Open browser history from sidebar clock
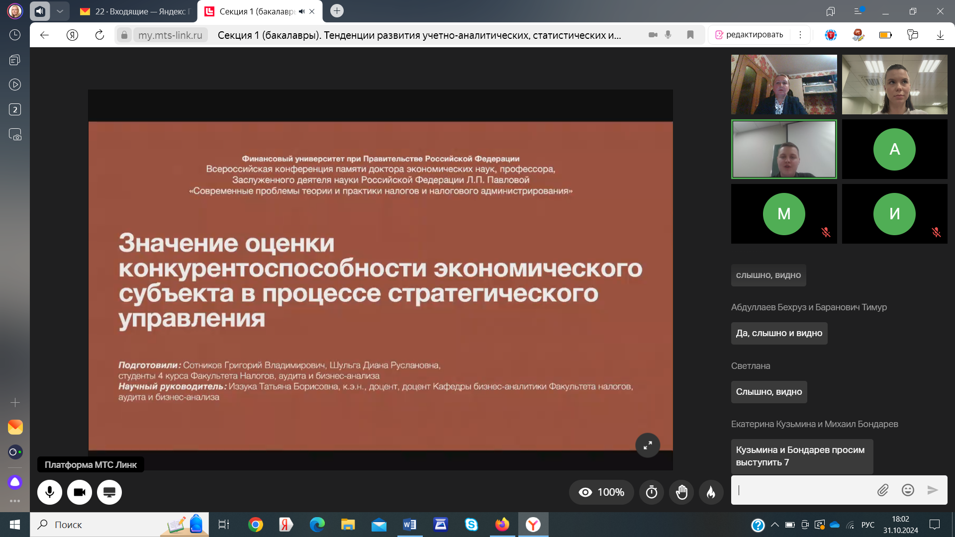The height and width of the screenshot is (537, 955). (x=15, y=35)
